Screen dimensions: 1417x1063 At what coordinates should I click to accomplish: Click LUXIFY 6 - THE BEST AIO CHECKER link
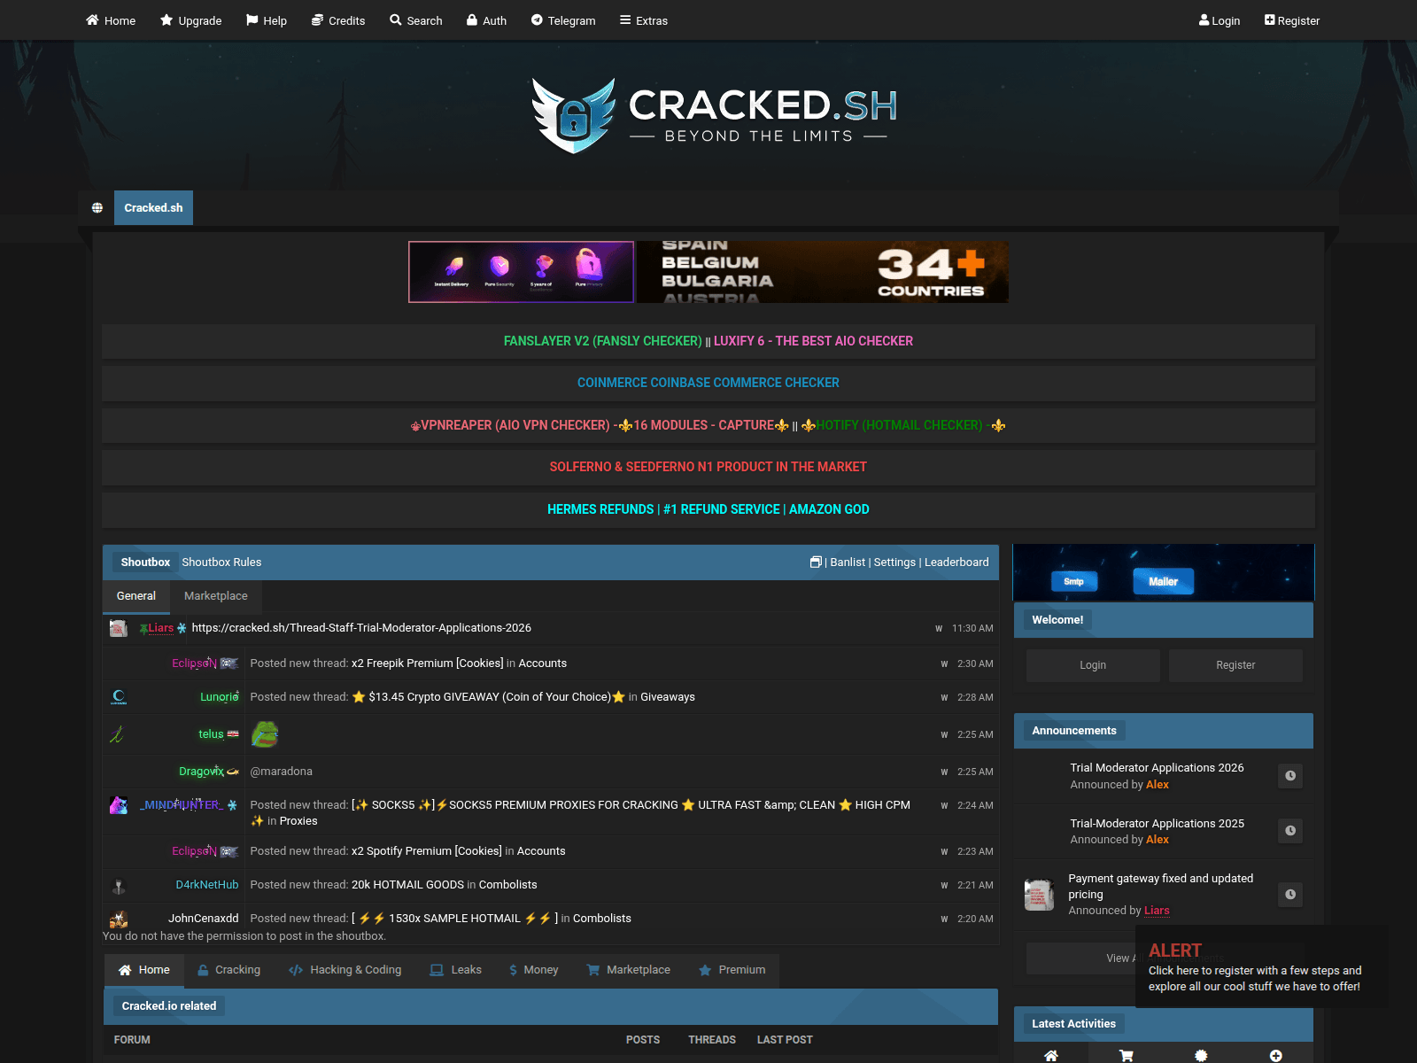pyautogui.click(x=813, y=341)
